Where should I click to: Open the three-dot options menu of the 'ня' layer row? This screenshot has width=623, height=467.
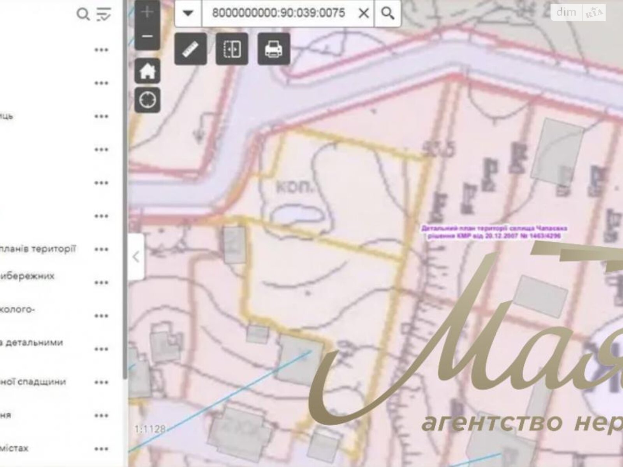(101, 416)
